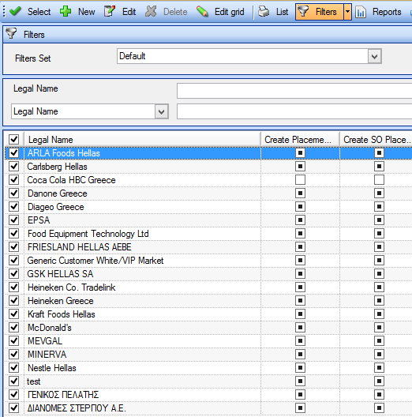Select the MINERVA row
Screen dimensions: 412x417
(x=208, y=355)
